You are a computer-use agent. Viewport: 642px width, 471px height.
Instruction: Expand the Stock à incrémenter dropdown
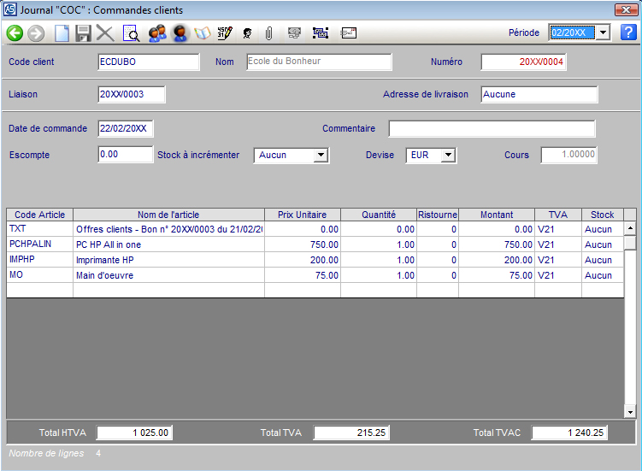click(x=321, y=156)
